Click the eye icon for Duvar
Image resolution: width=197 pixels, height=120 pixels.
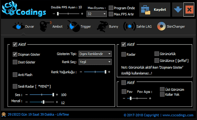tap(18, 26)
